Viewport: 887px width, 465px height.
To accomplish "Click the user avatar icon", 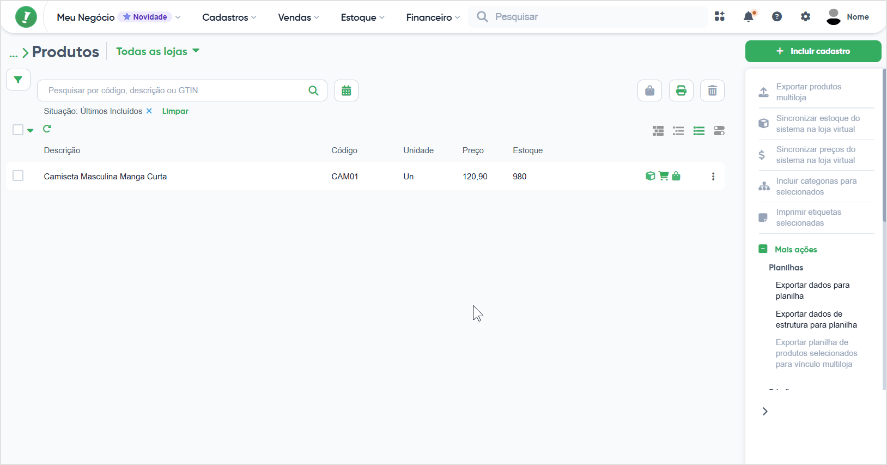I will [834, 17].
